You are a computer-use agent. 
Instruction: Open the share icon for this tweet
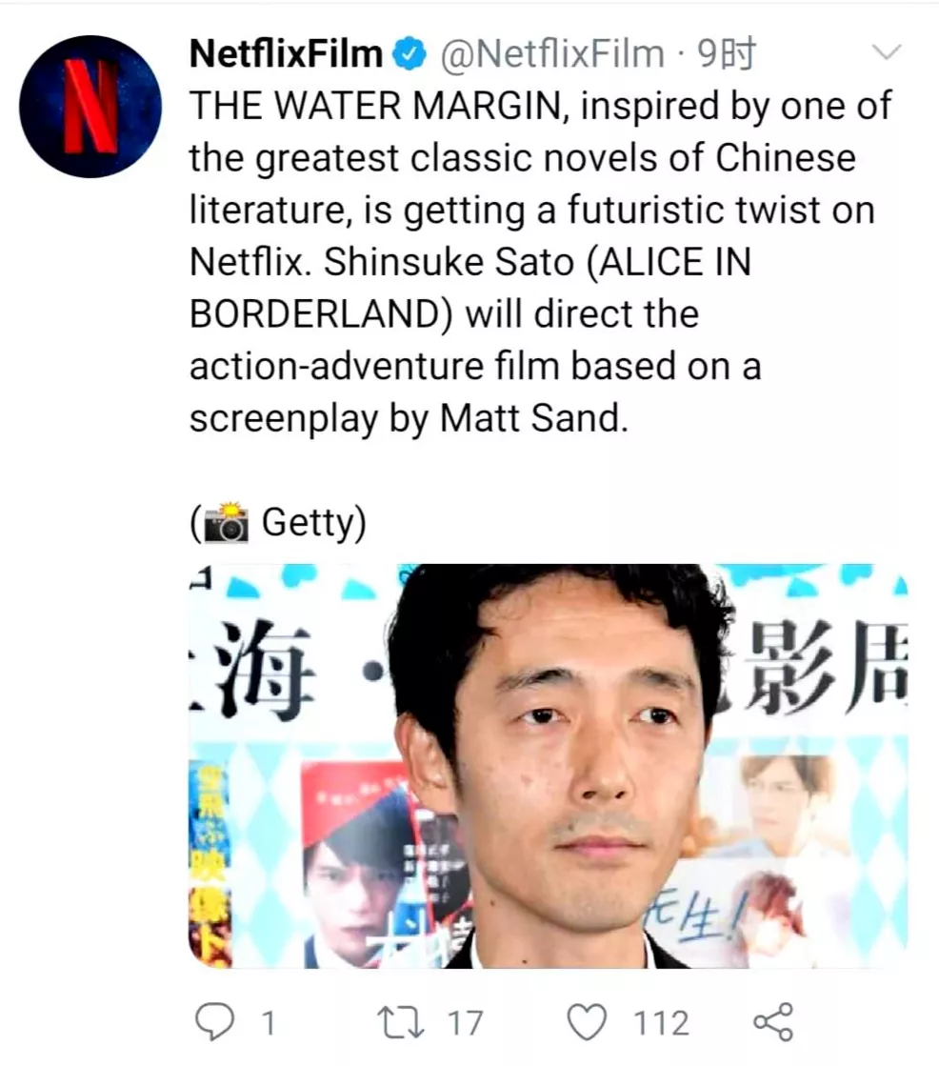pyautogui.click(x=773, y=1022)
